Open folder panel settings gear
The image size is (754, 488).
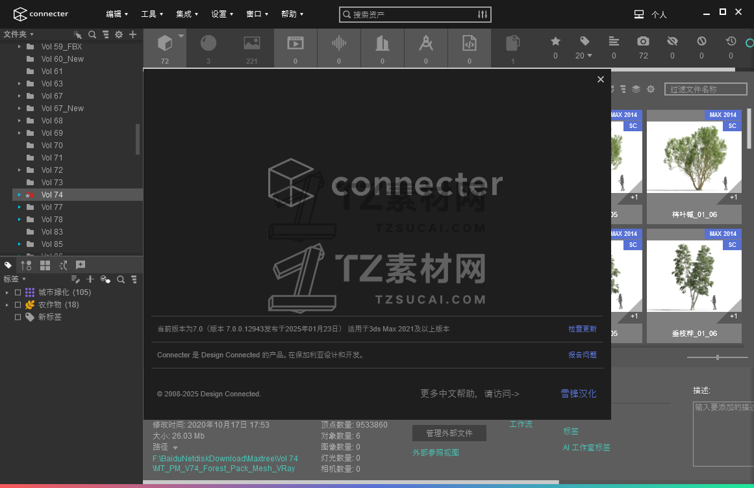point(119,34)
